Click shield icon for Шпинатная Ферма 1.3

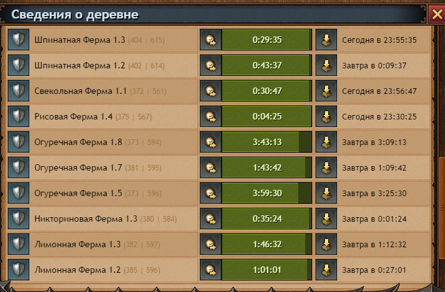19,40
